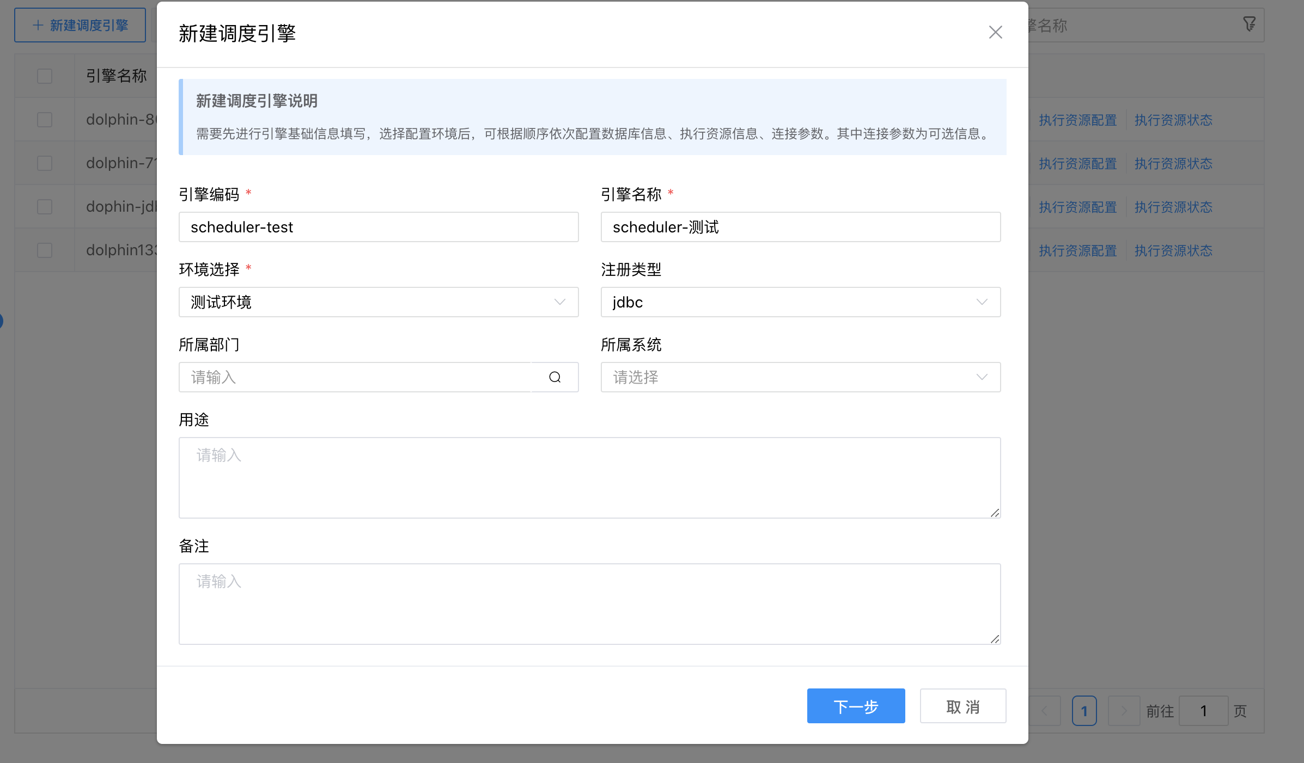
Task: Click the plus icon on 新建调度引擎 button
Action: tap(36, 24)
